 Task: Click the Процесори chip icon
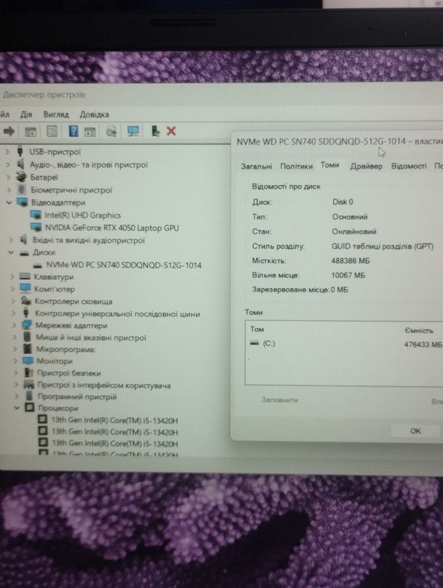tap(29, 407)
